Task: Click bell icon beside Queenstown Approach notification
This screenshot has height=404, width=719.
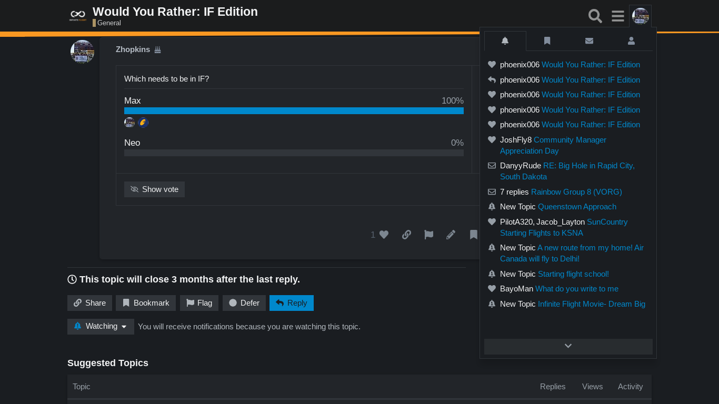Action: 492,207
